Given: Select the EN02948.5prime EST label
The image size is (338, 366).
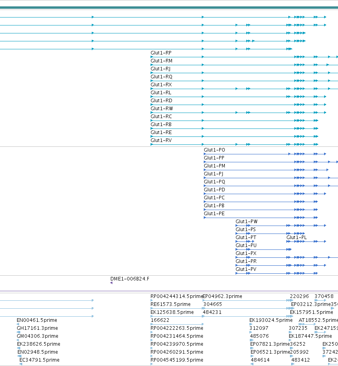Looking at the screenshot, I should point(38,352).
